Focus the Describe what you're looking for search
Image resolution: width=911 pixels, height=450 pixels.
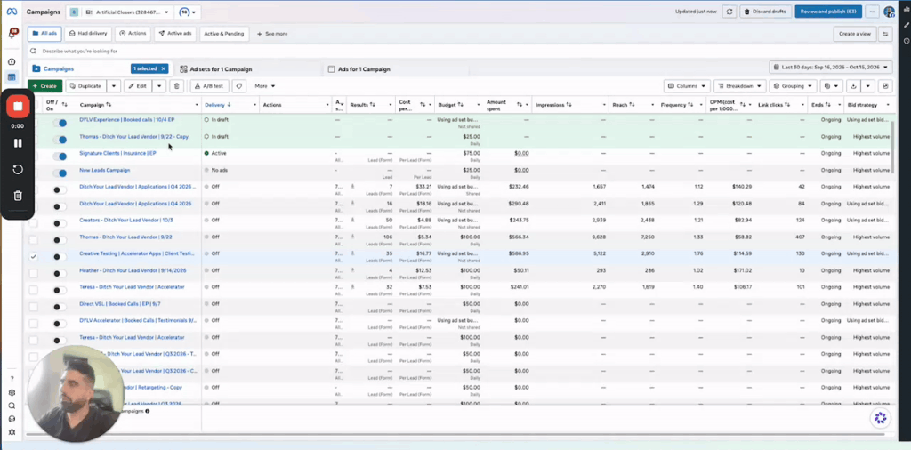[459, 51]
